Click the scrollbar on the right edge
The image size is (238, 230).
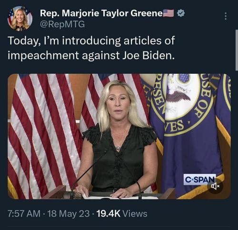point(237,50)
